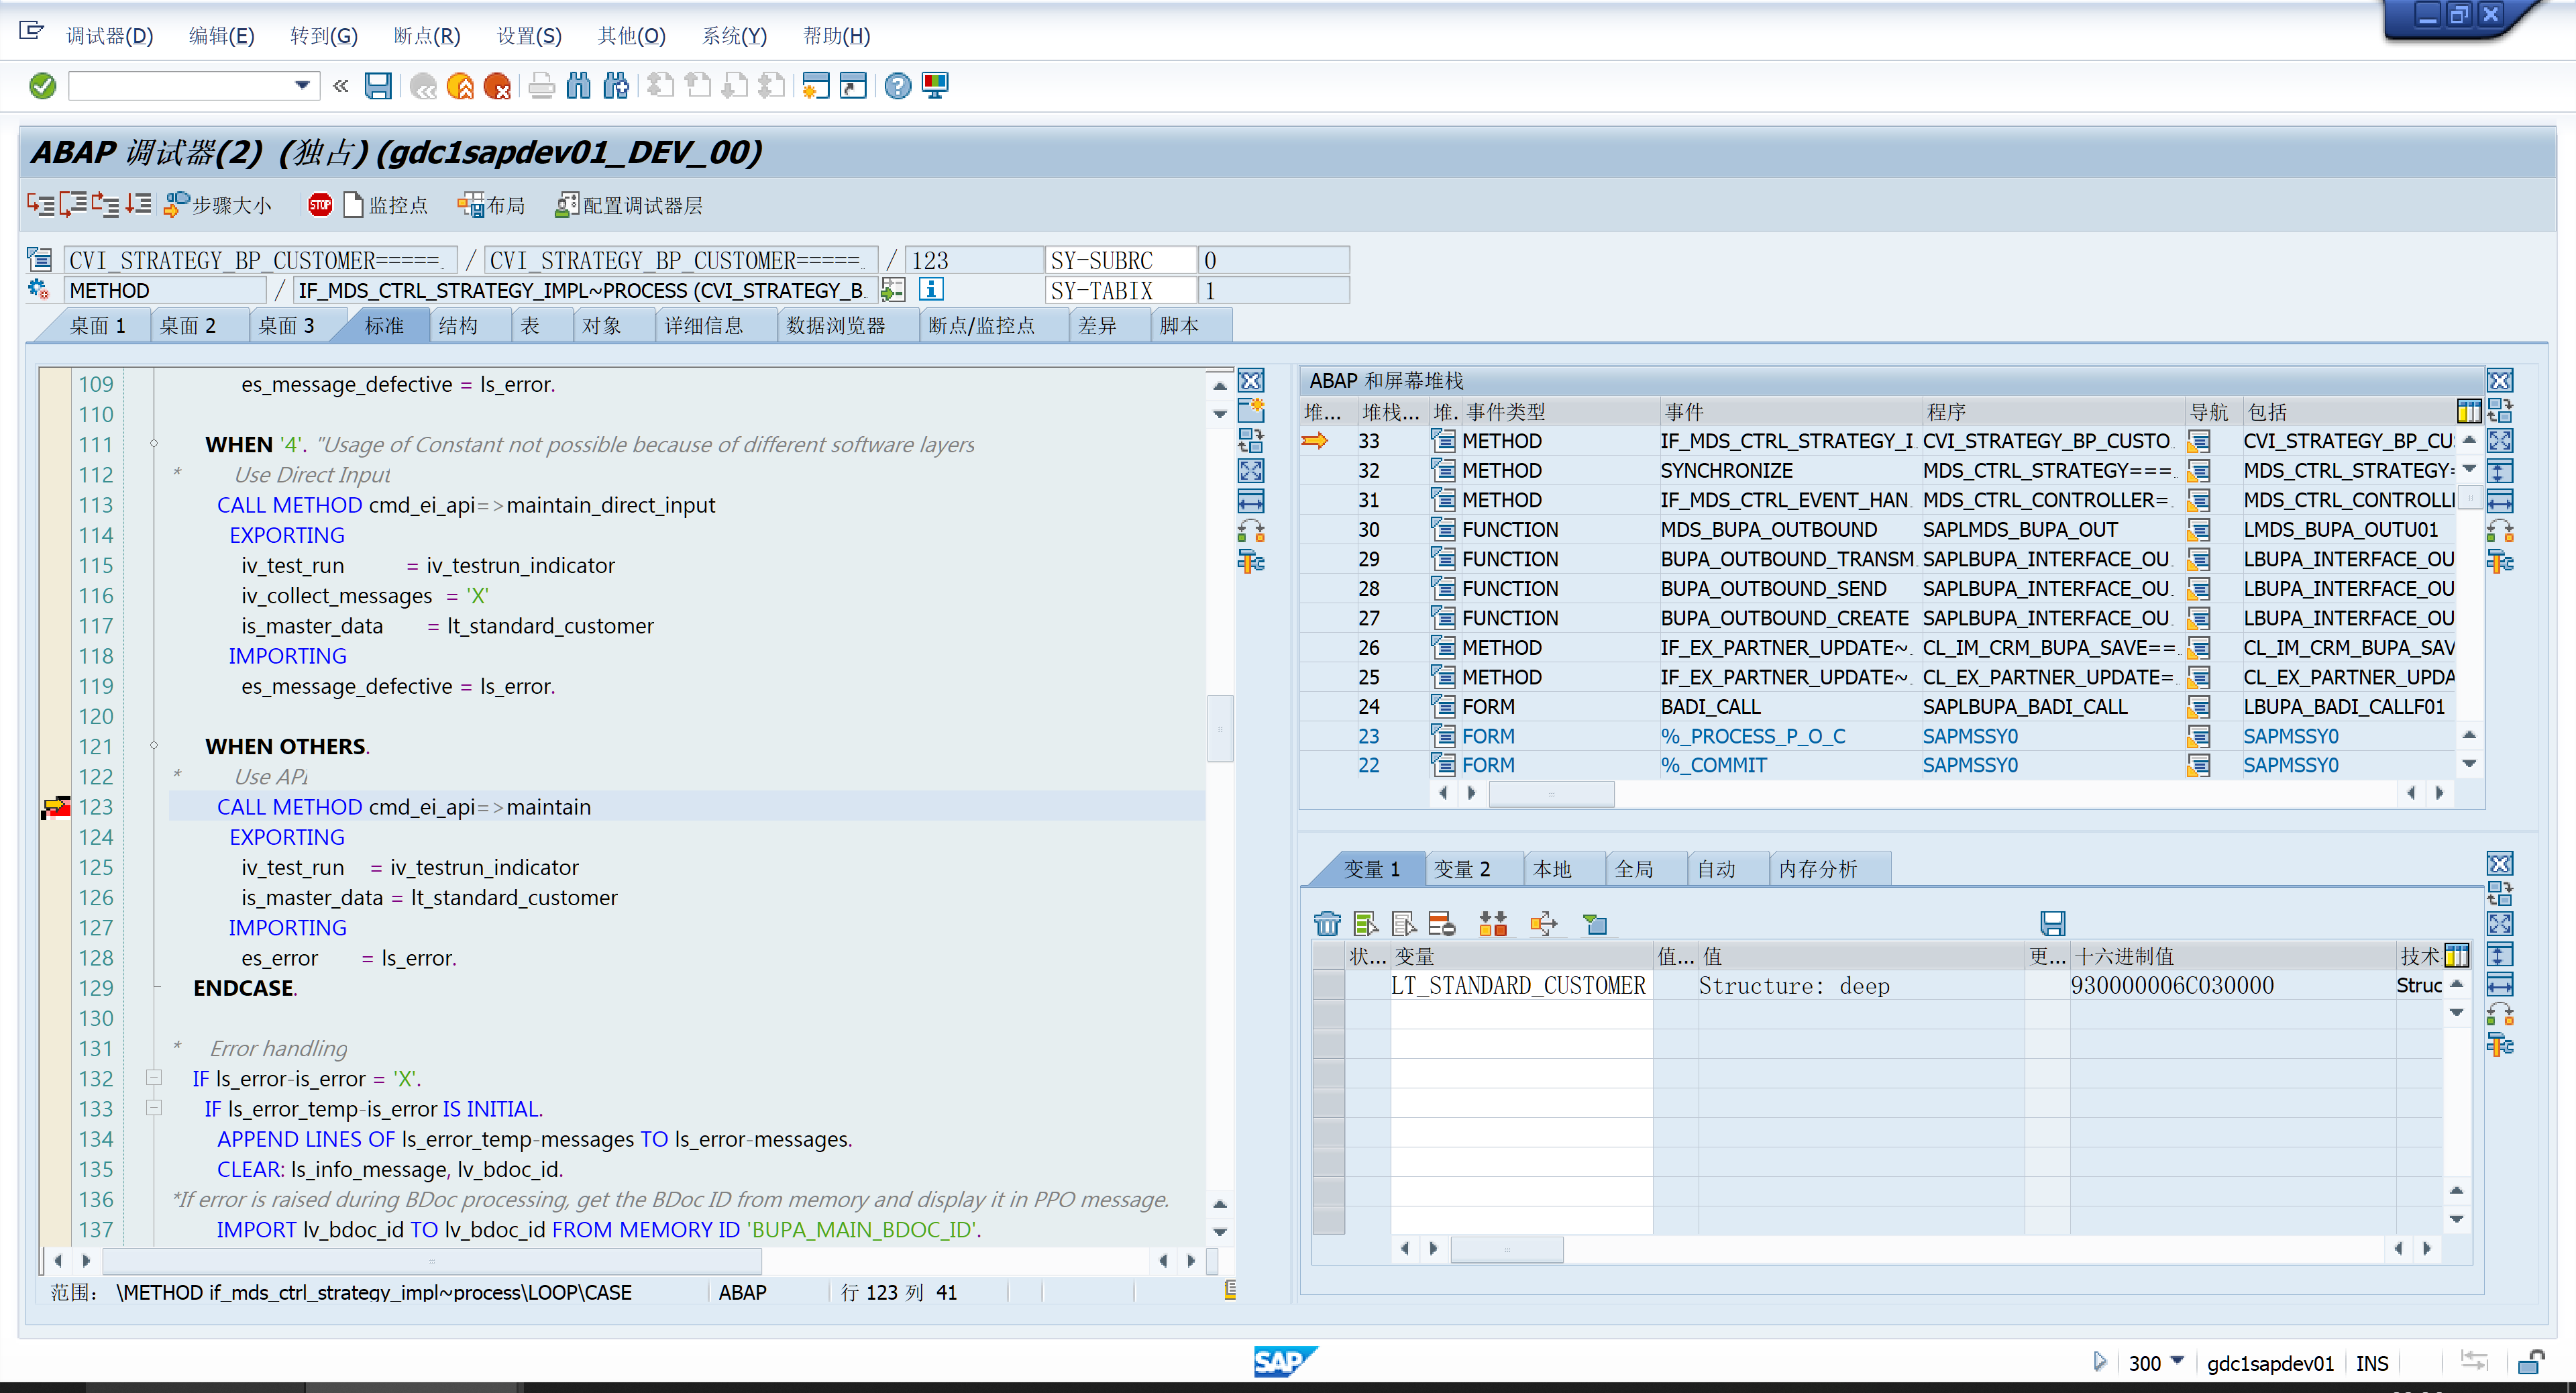Collapse the IF block at line 132

(x=154, y=1078)
